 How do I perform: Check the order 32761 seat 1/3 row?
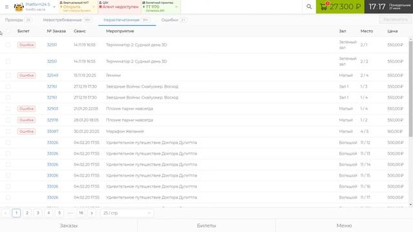pyautogui.click(x=8, y=86)
